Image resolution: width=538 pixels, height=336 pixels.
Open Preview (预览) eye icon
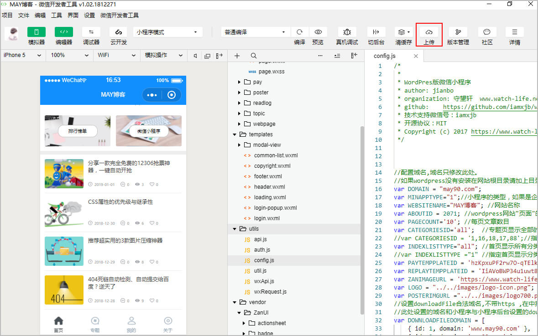click(x=318, y=32)
